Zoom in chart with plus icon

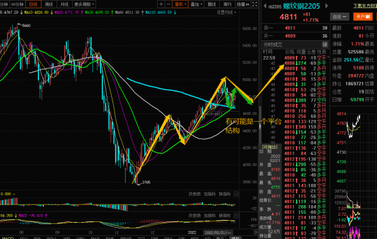tap(161, 4)
